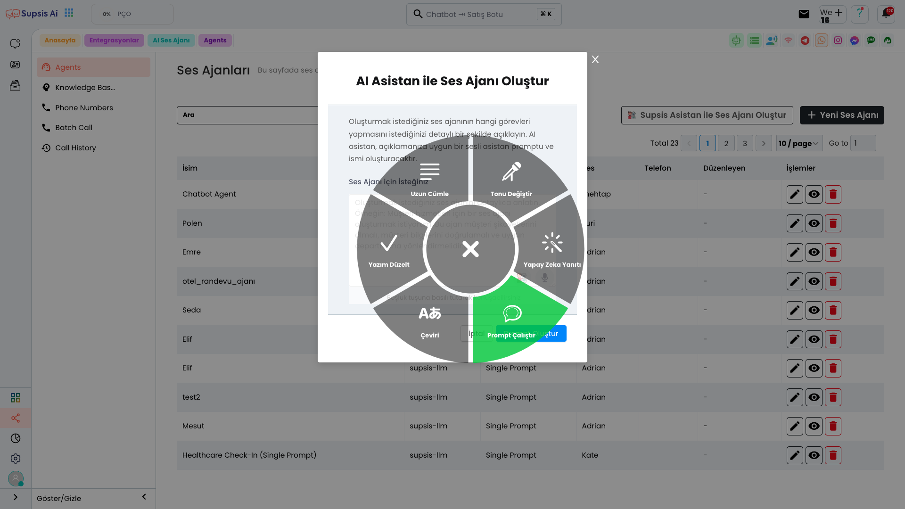Screen dimensions: 905x509
Task: Open the apps grid next to Supsis Ai
Action: [x=69, y=13]
